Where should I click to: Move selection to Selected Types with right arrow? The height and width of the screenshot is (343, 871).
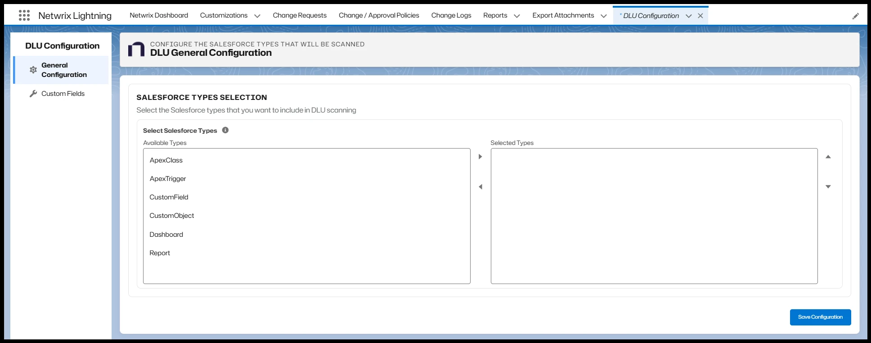(480, 157)
